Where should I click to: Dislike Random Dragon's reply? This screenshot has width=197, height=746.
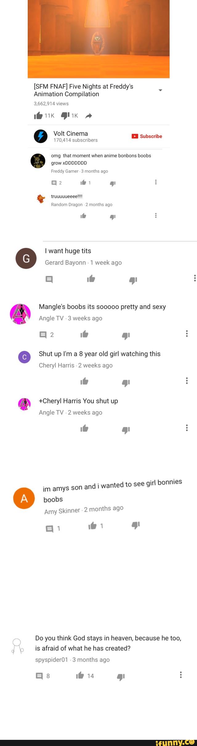[x=113, y=217]
